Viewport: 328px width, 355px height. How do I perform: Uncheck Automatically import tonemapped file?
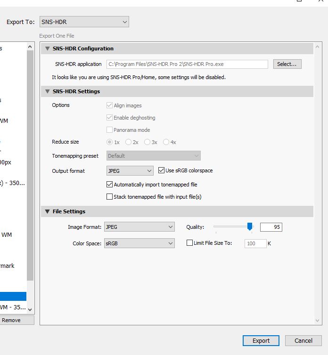click(109, 184)
